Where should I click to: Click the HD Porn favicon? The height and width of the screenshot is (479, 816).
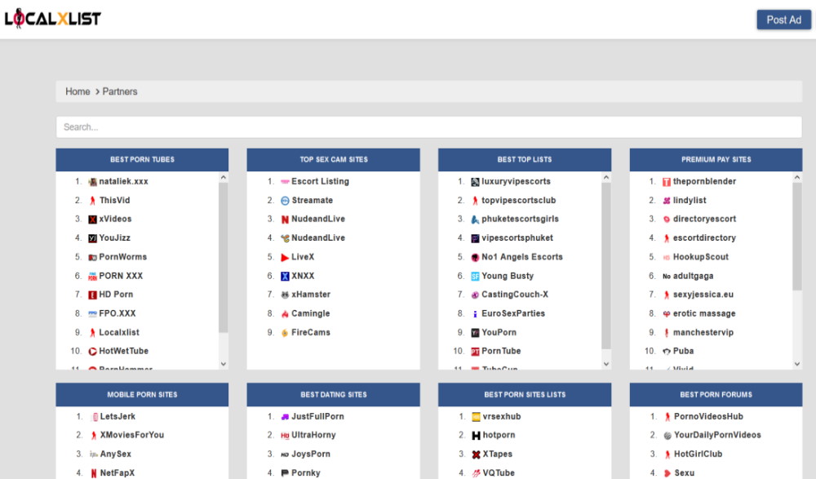pyautogui.click(x=93, y=295)
